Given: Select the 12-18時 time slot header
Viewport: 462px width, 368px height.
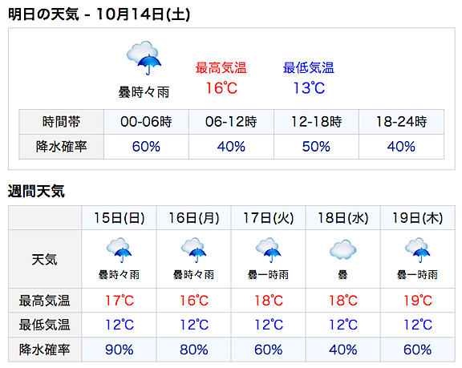Looking at the screenshot, I should [317, 122].
